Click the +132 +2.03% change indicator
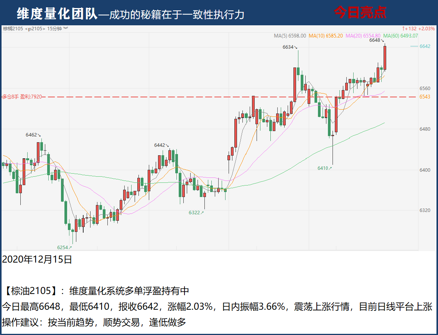This screenshot has width=438, height=335. point(418,28)
